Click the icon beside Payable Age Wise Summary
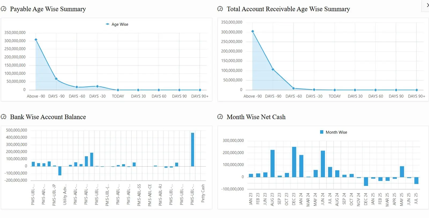Image resolution: width=429 pixels, height=218 pixels. coord(3,9)
